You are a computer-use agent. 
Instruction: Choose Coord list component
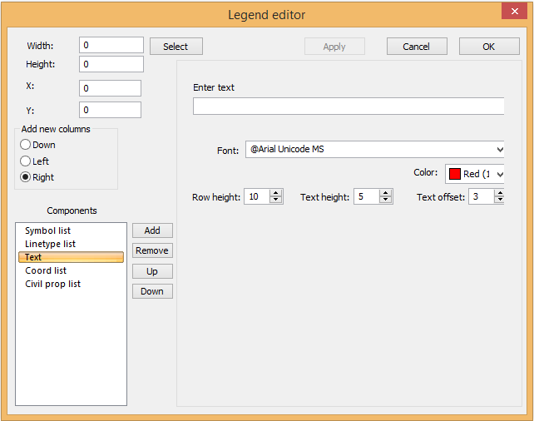(46, 270)
